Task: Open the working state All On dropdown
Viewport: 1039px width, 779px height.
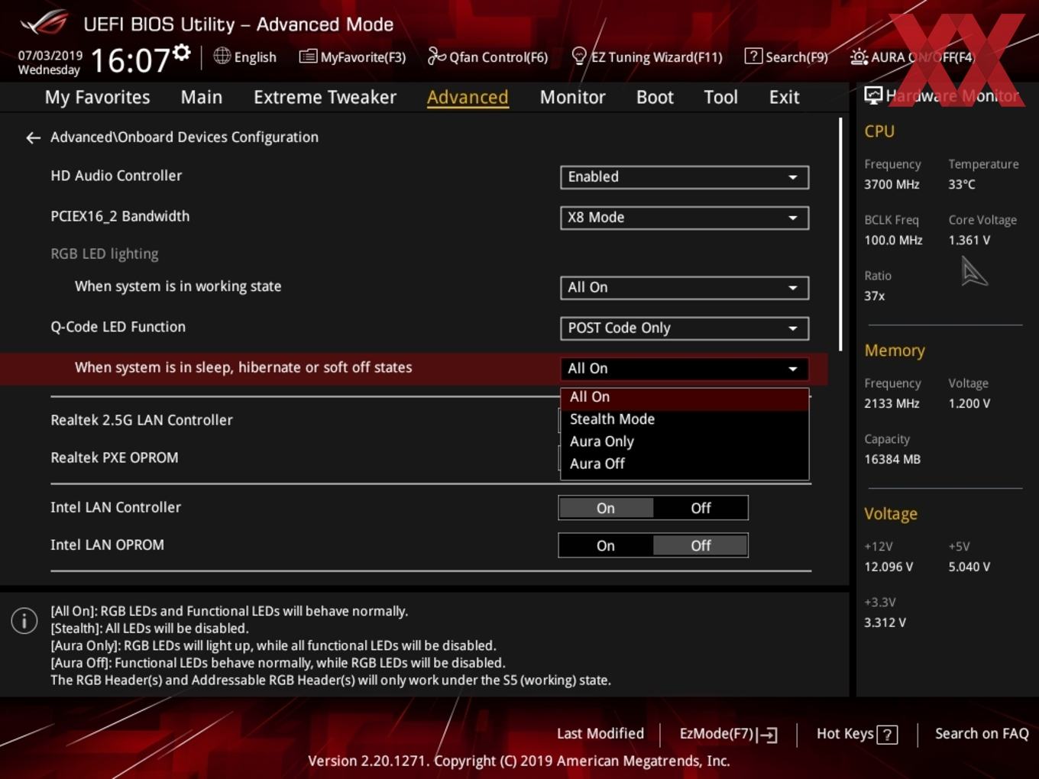Action: [685, 288]
